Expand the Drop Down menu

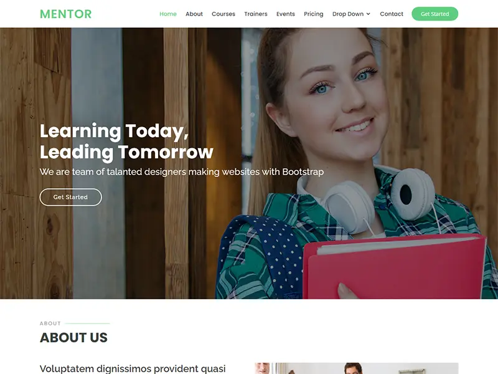[351, 14]
